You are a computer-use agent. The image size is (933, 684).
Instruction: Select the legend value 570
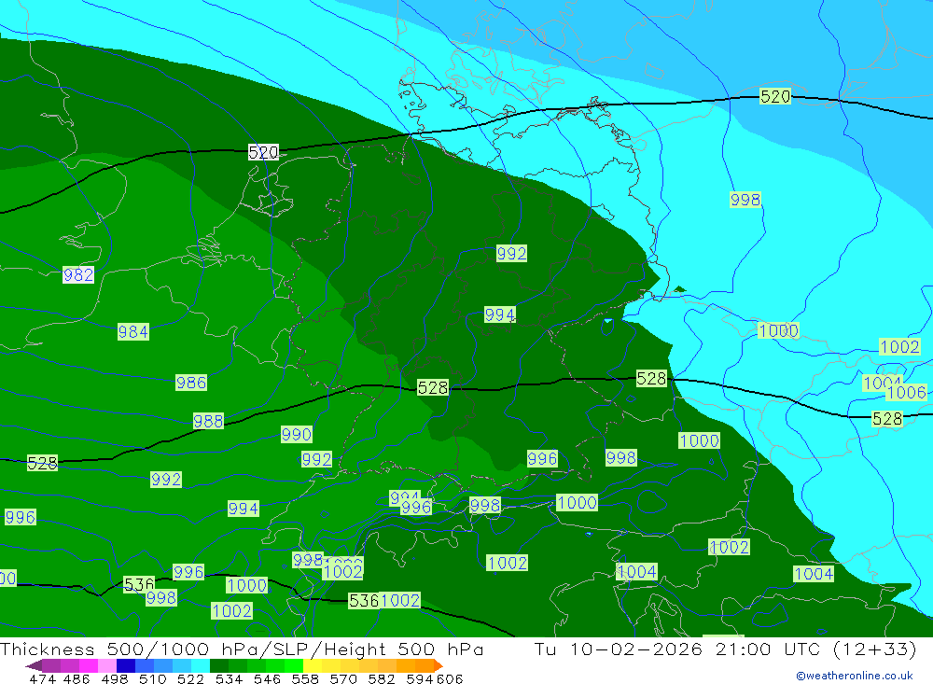coord(342,678)
